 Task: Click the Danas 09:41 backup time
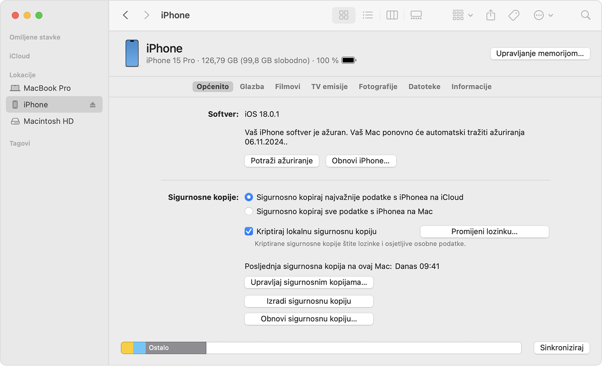pyautogui.click(x=417, y=266)
